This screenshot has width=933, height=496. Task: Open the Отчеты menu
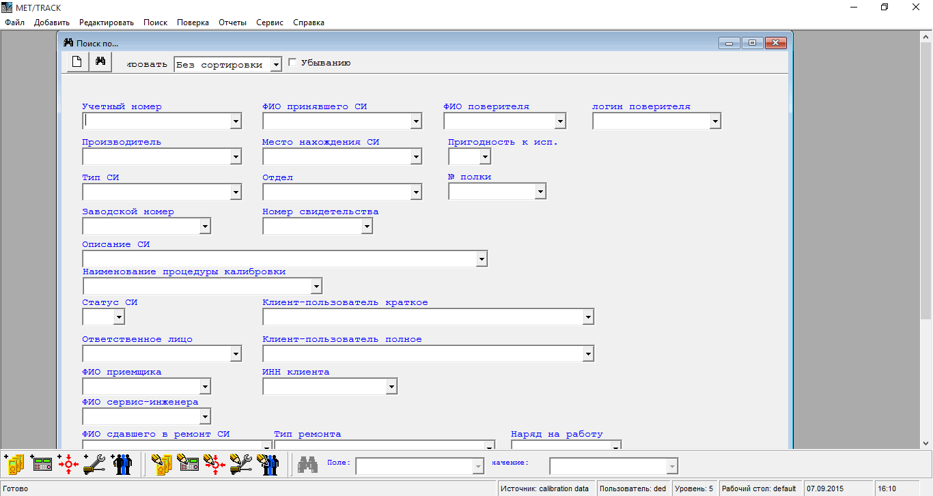[x=232, y=23]
